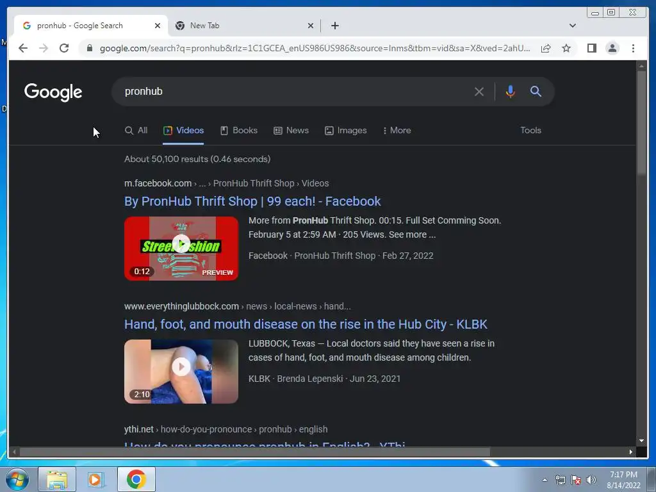Reload the current page

tap(64, 48)
